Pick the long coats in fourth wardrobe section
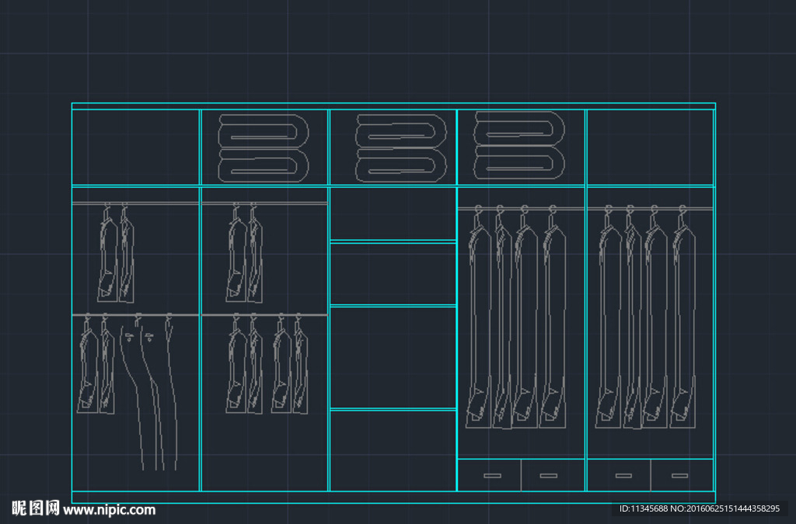This screenshot has width=796, height=524. click(x=516, y=318)
